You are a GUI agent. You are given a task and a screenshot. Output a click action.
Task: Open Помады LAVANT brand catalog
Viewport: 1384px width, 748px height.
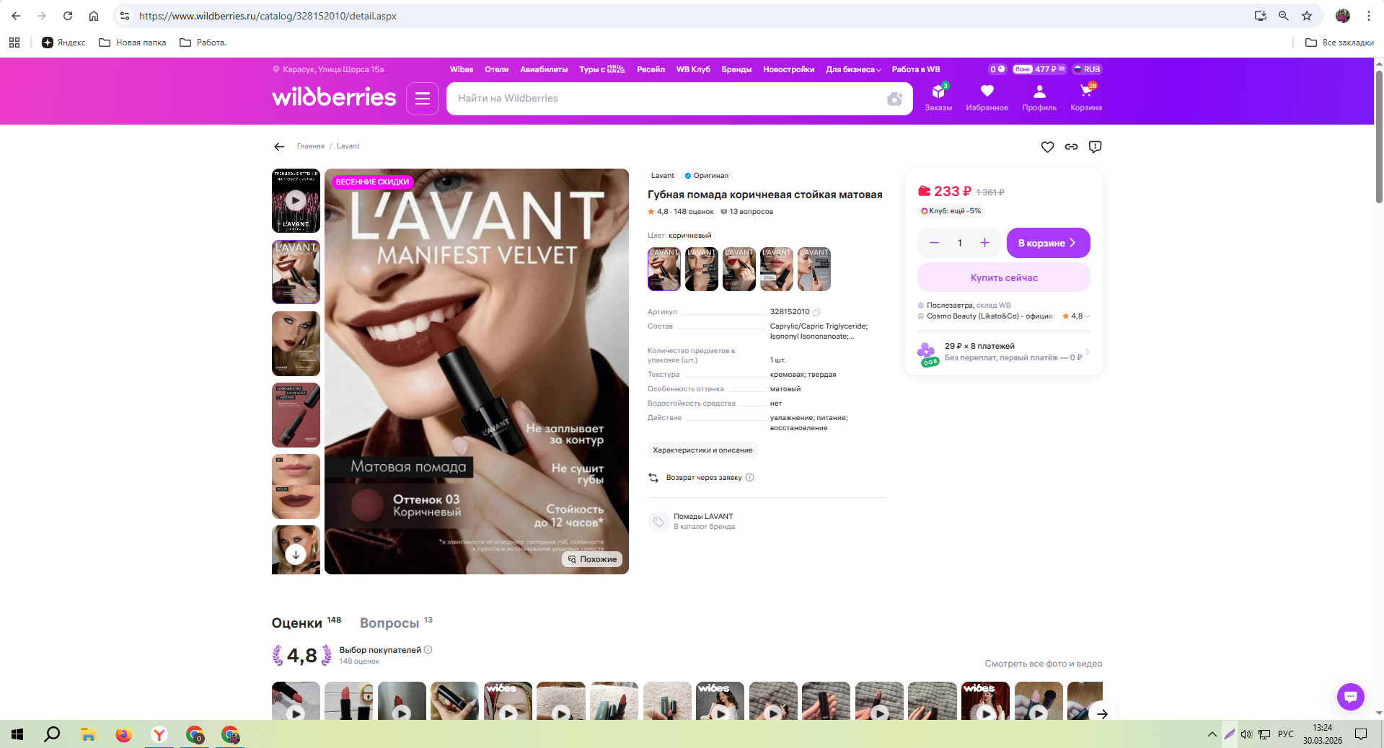[702, 522]
